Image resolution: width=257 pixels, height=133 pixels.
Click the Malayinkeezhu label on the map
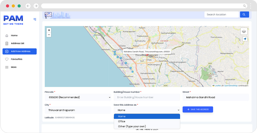pos(227,53)
